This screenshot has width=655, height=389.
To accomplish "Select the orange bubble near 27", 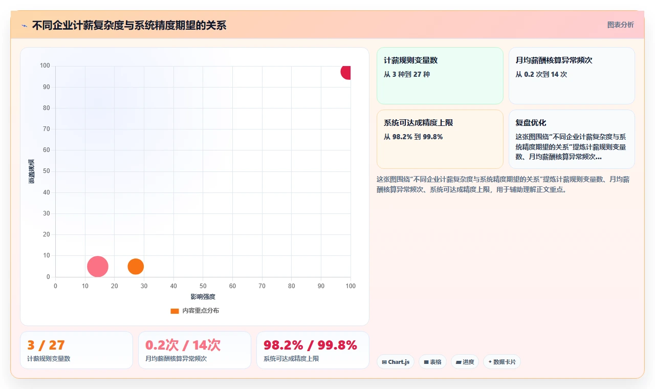I will pos(136,266).
